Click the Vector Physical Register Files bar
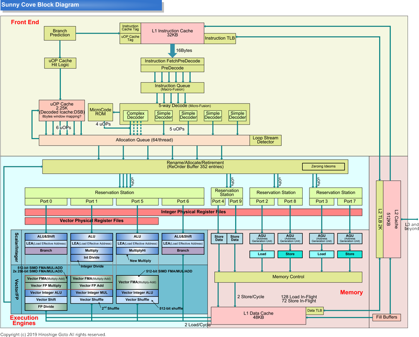The image size is (419, 337). pos(92,221)
